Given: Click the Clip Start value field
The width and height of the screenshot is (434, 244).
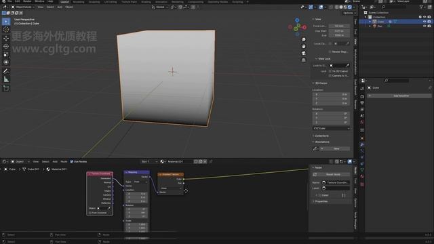Looking at the screenshot, I should pyautogui.click(x=339, y=31).
